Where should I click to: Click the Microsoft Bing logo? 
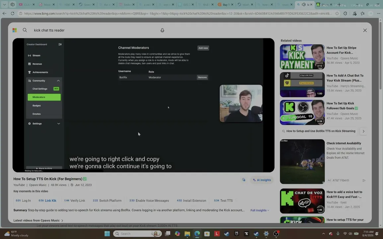click(15, 30)
